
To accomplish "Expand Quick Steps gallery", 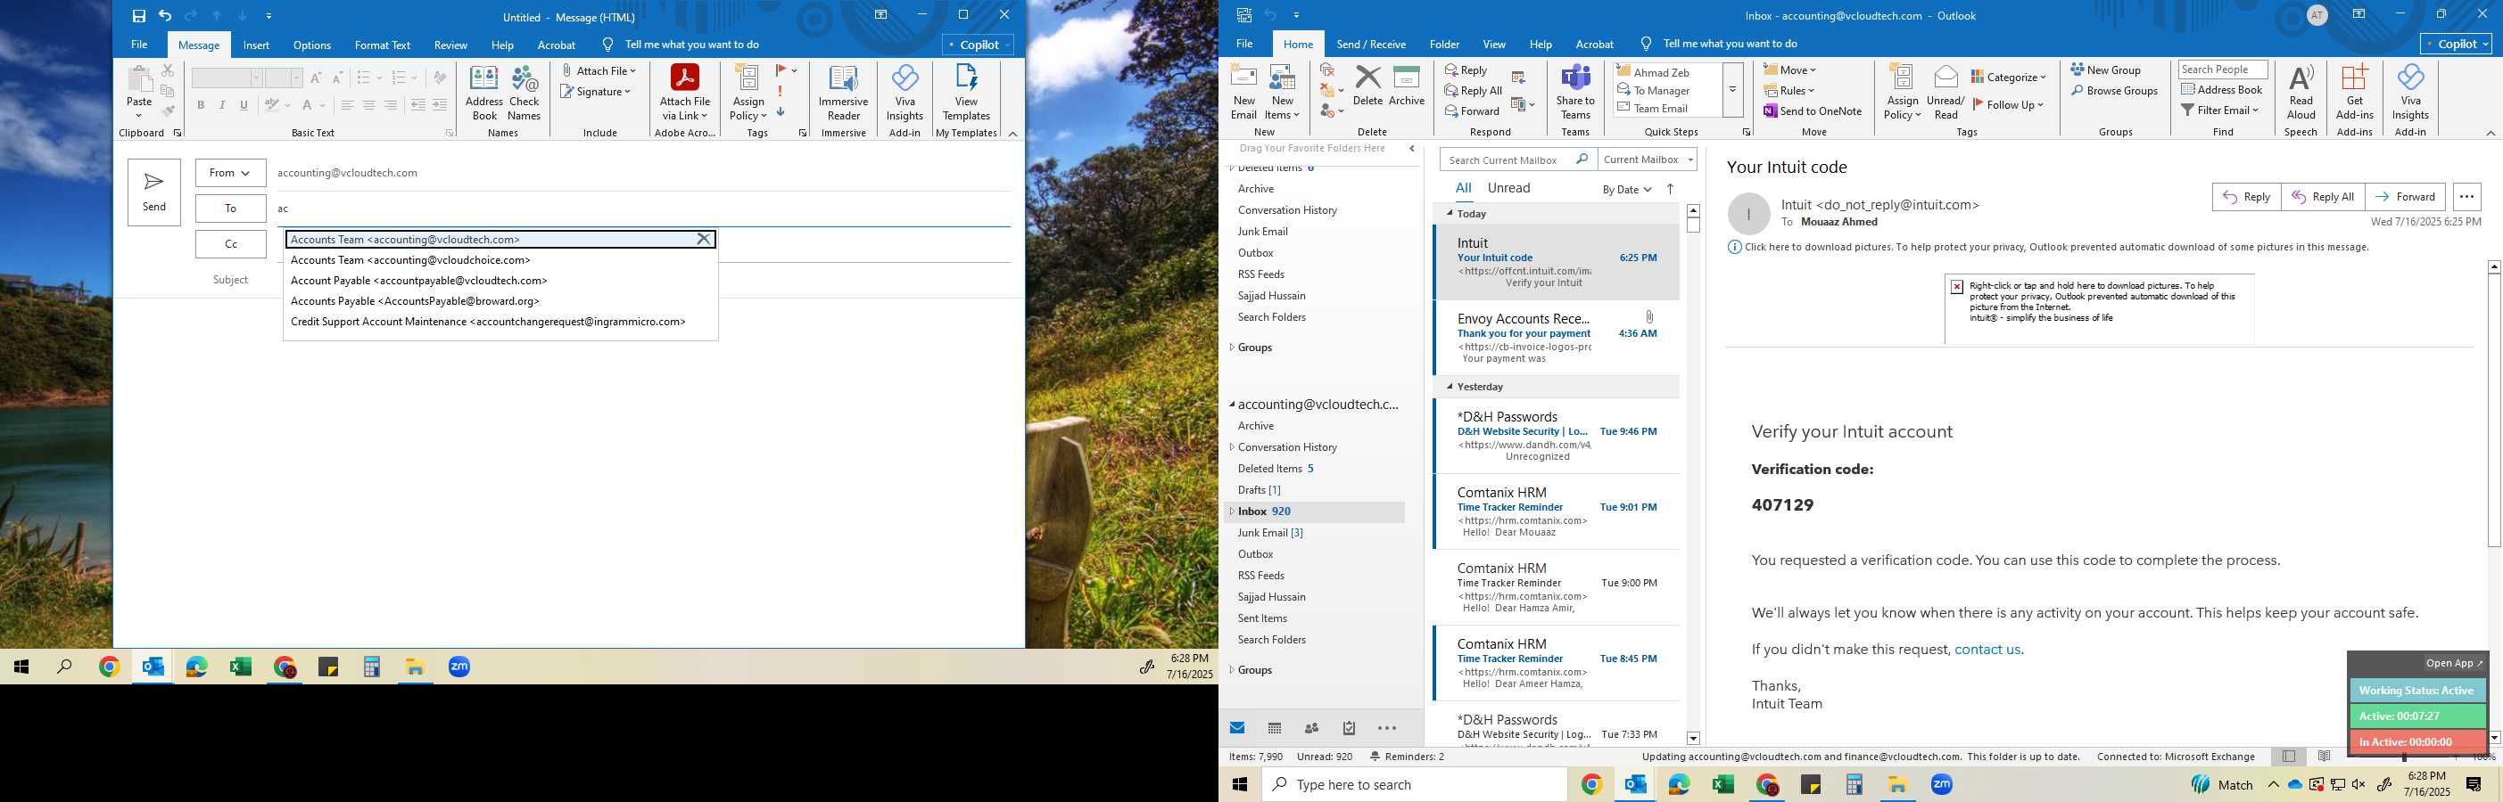I will (x=1732, y=89).
